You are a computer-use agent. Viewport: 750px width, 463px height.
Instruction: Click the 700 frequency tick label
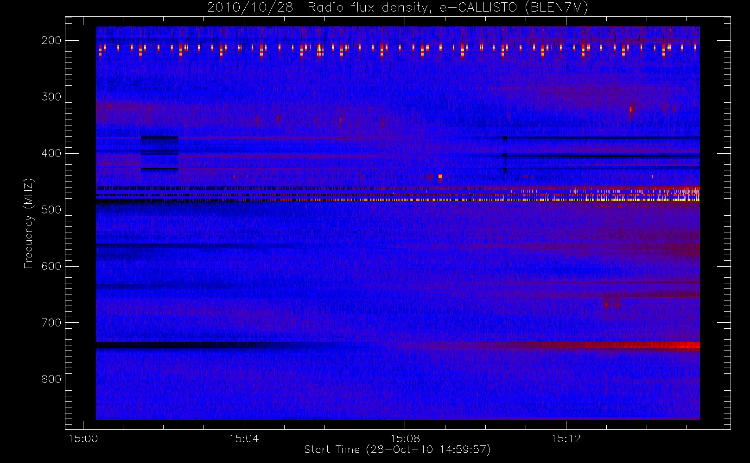pyautogui.click(x=51, y=323)
